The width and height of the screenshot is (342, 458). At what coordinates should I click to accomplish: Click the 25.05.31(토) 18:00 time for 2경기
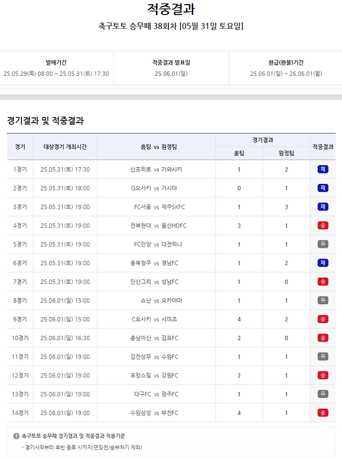[x=65, y=188]
